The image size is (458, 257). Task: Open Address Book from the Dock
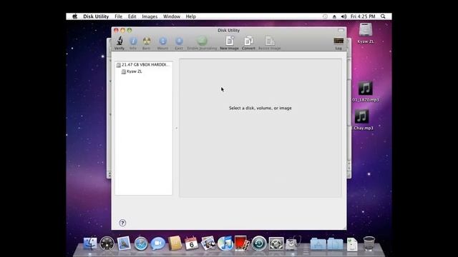[x=175, y=243]
